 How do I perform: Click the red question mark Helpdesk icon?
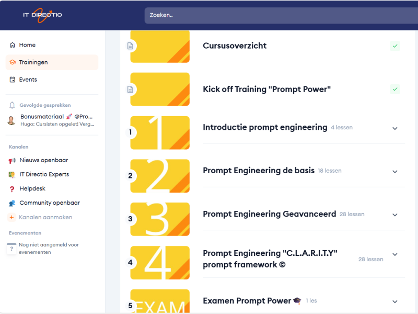12,189
